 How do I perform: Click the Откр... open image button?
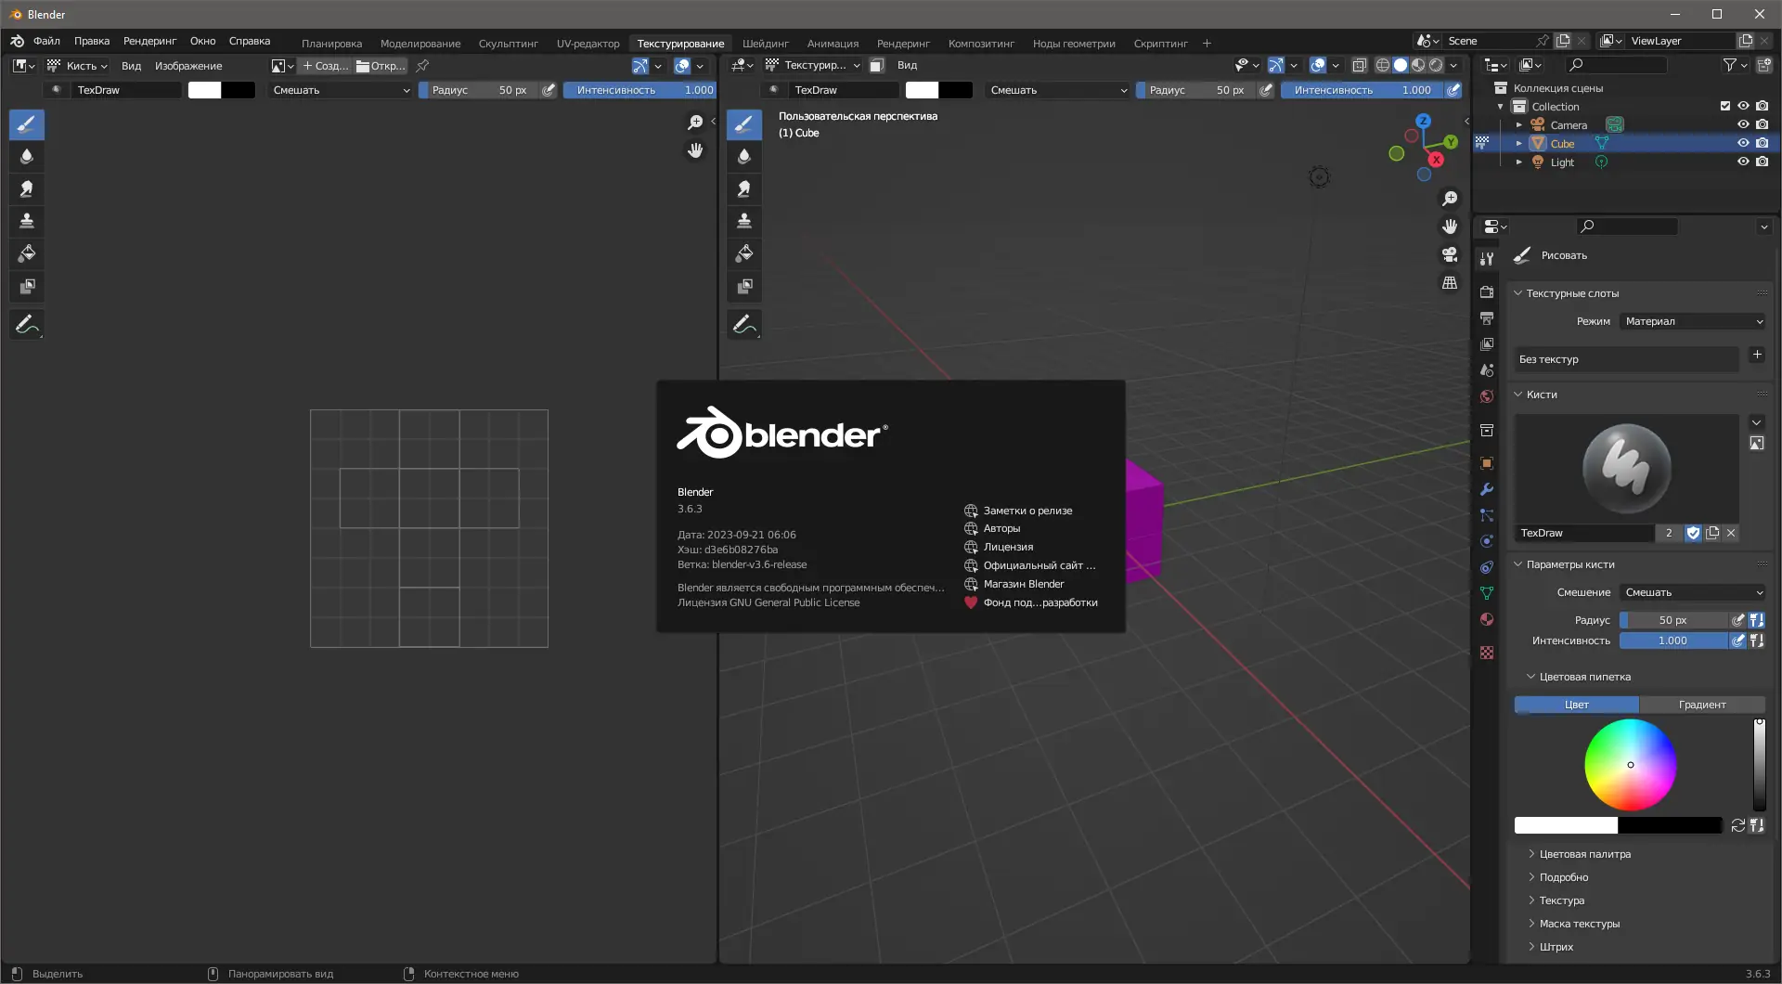click(x=381, y=66)
